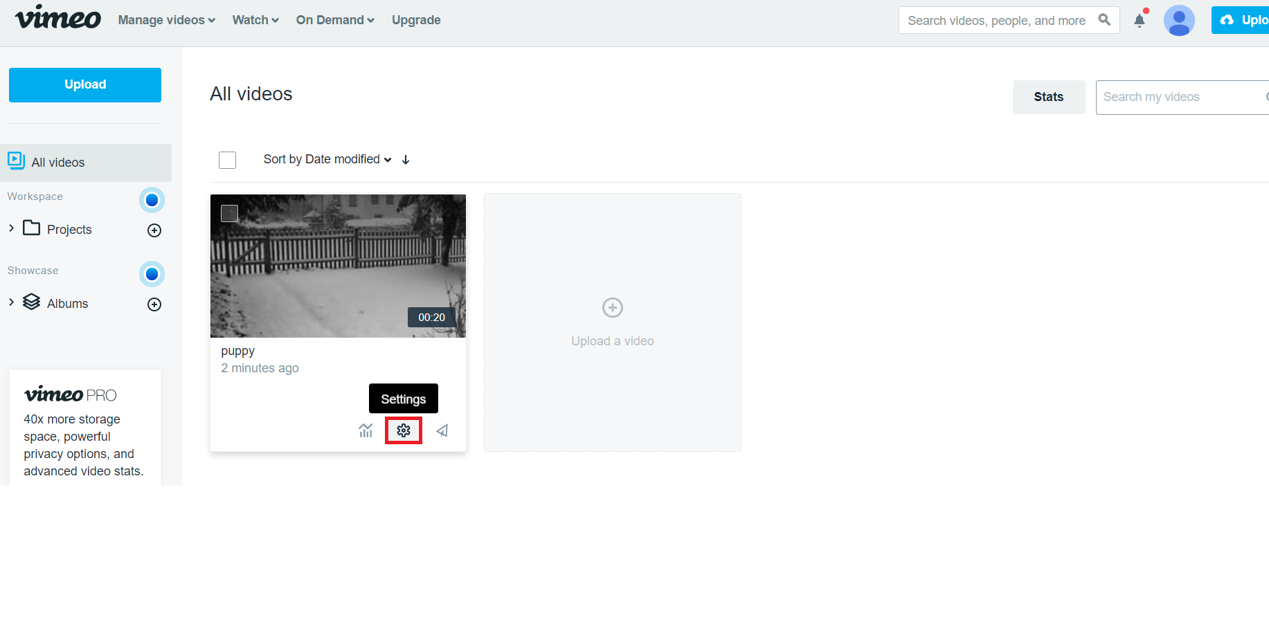The height and width of the screenshot is (629, 1269).
Task: Open Sort by Date modified dropdown
Action: [327, 159]
